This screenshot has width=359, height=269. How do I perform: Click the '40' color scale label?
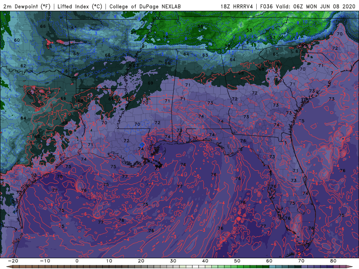click(205, 261)
